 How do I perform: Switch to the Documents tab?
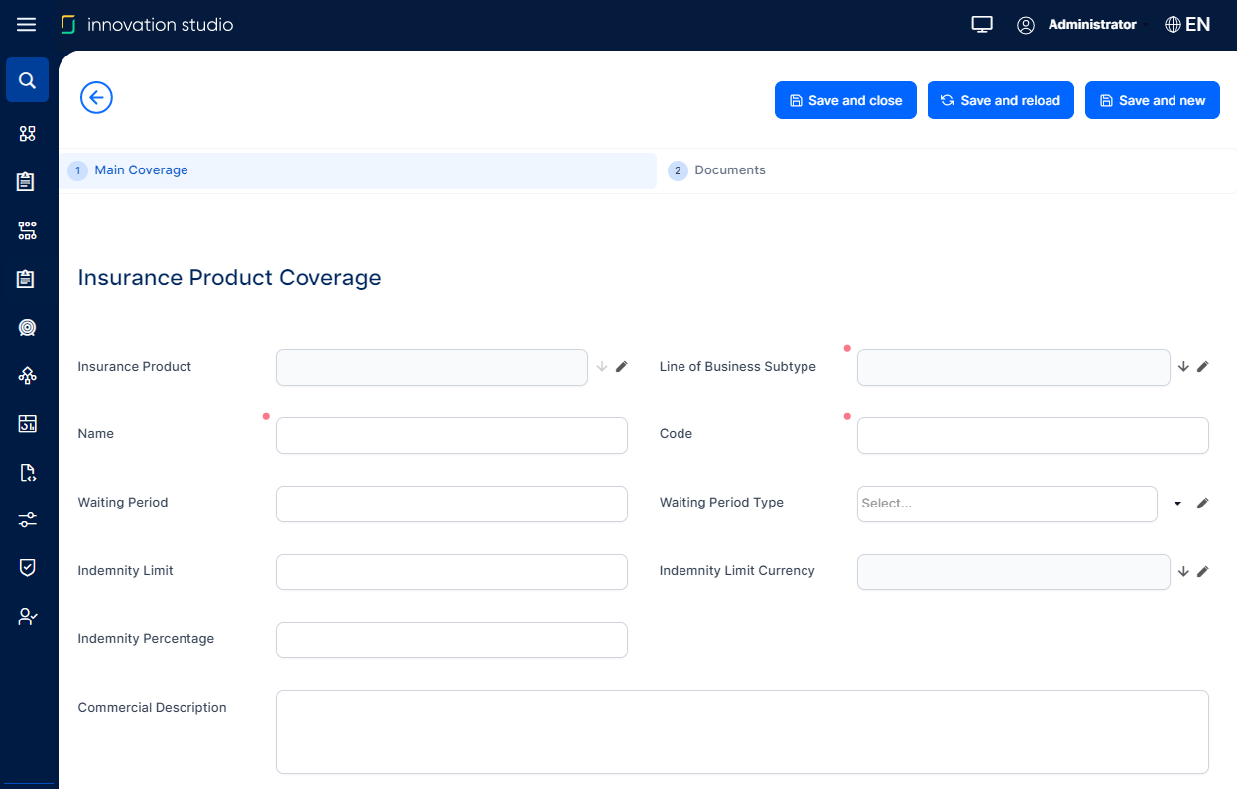[x=729, y=170]
